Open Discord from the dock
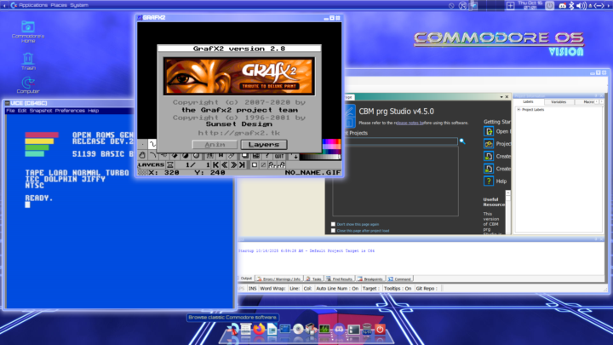Screen dimensions: 613x345 (339, 330)
